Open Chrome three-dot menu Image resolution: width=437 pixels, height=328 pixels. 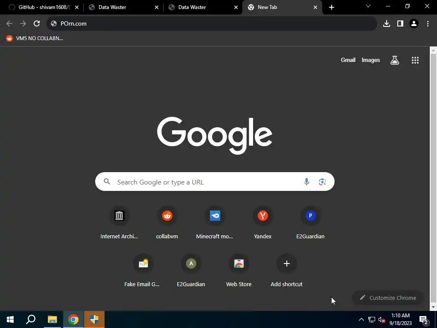coord(428,24)
